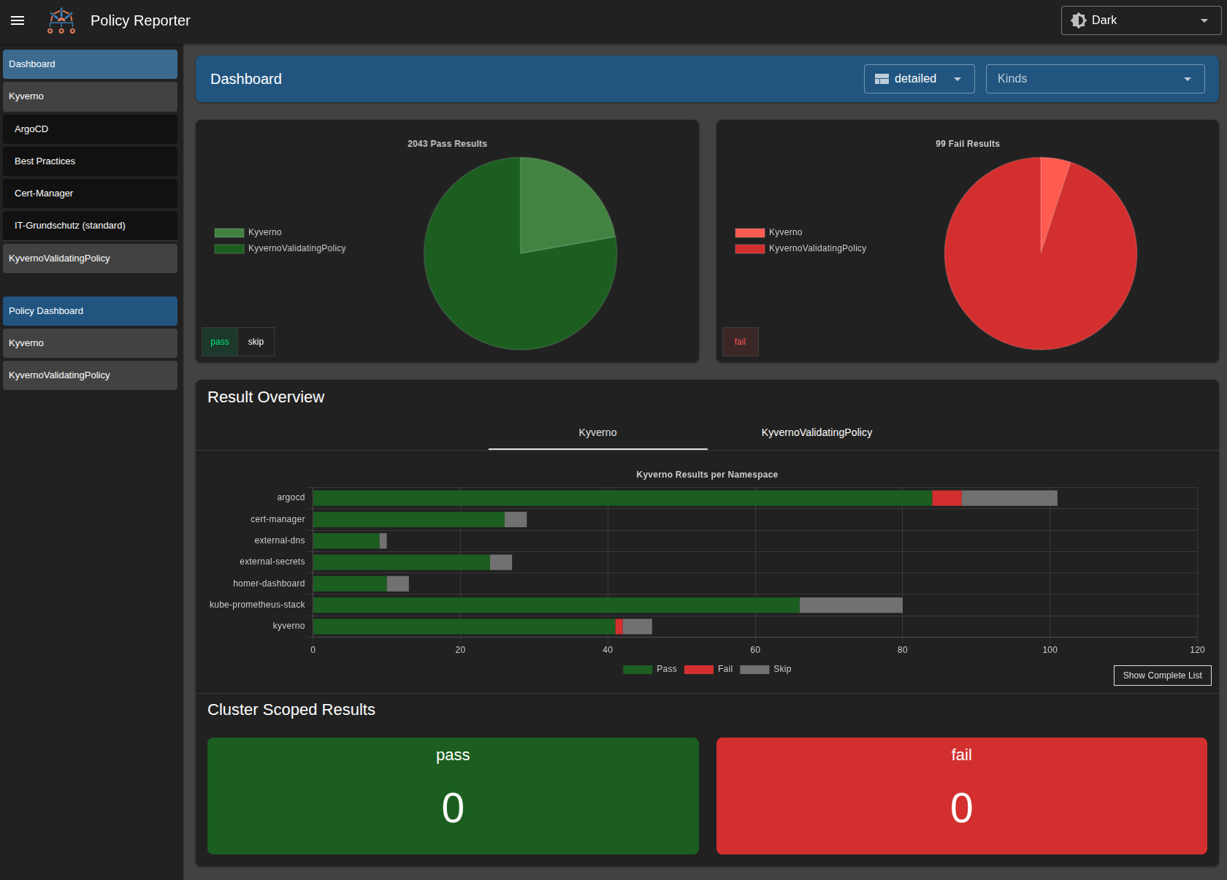The height and width of the screenshot is (880, 1227).
Task: Switch to the Kyverno results tab
Action: (597, 432)
